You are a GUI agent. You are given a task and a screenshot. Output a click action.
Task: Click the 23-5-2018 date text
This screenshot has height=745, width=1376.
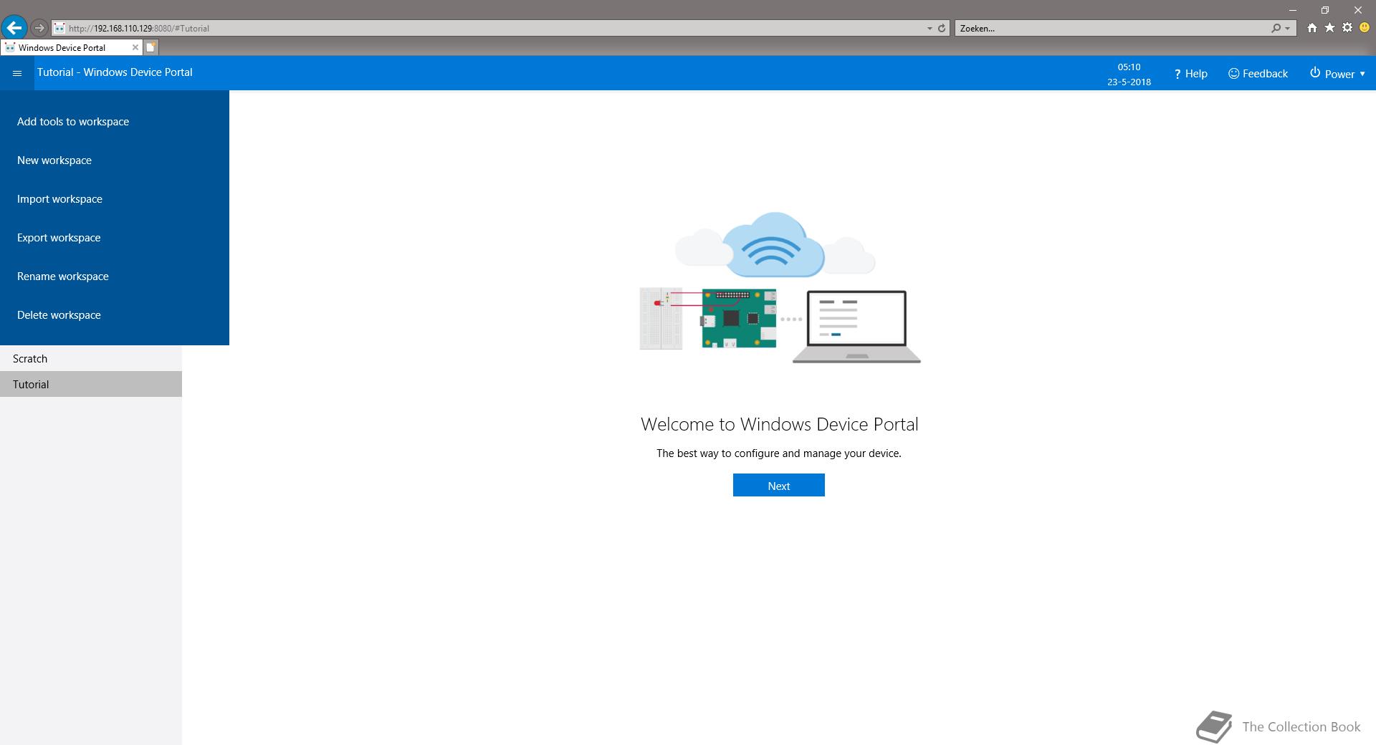coord(1129,82)
